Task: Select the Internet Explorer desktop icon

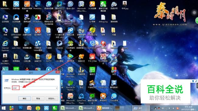Action: pyautogui.click(x=5, y=46)
